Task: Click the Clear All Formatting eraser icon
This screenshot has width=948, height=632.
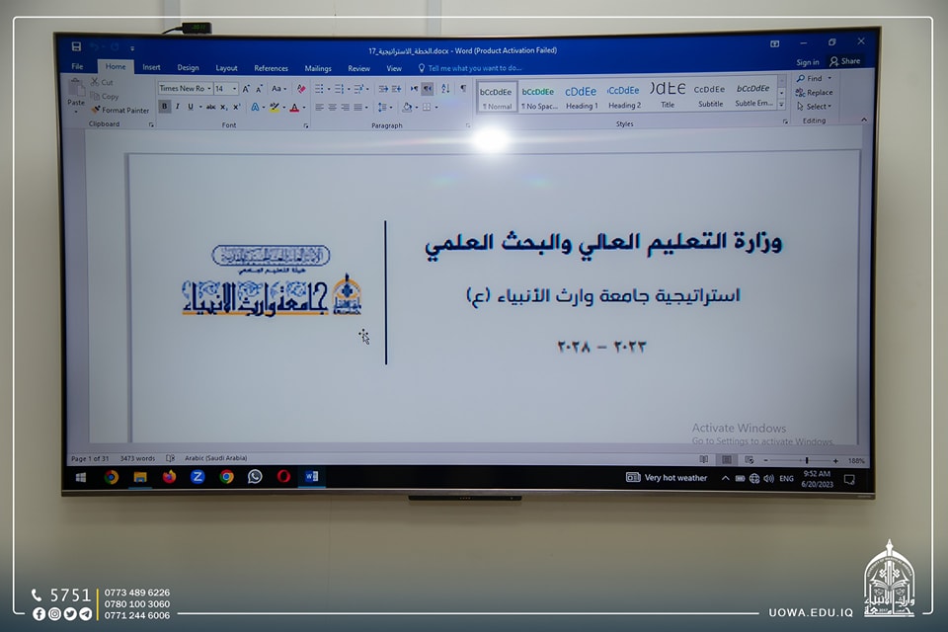Action: pyautogui.click(x=301, y=89)
